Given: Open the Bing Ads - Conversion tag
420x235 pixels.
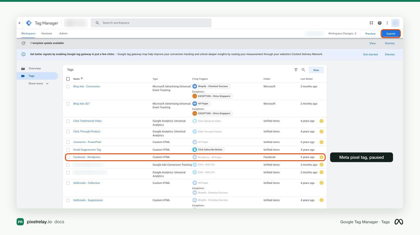Looking at the screenshot, I should (86, 86).
